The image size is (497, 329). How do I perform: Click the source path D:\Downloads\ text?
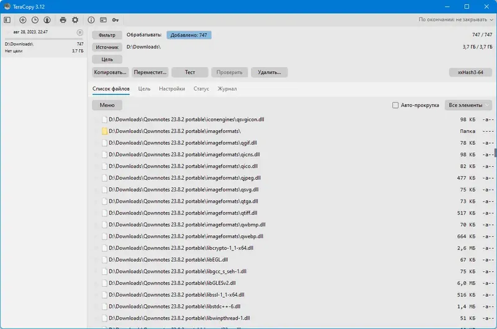click(x=144, y=47)
